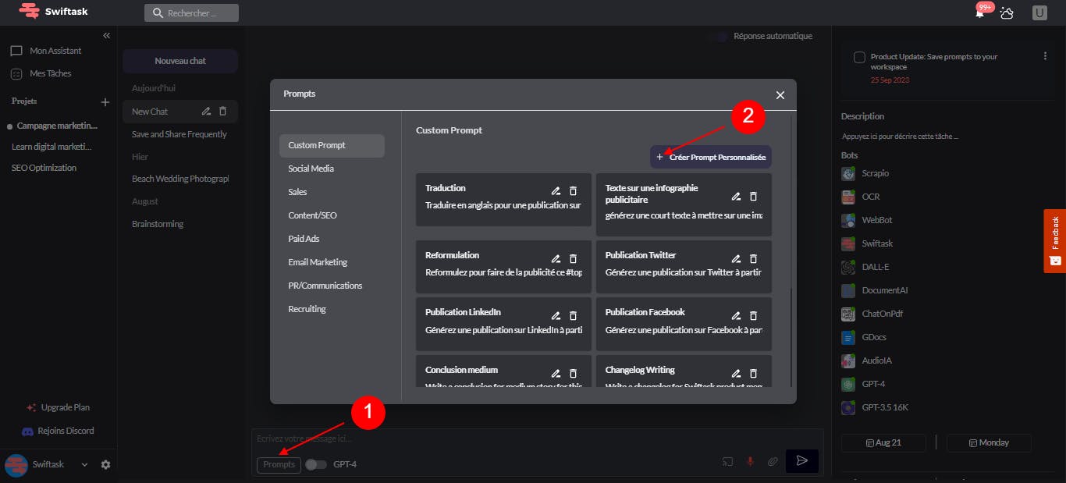Click Créer Prompt Personnalisée button

[x=711, y=157]
